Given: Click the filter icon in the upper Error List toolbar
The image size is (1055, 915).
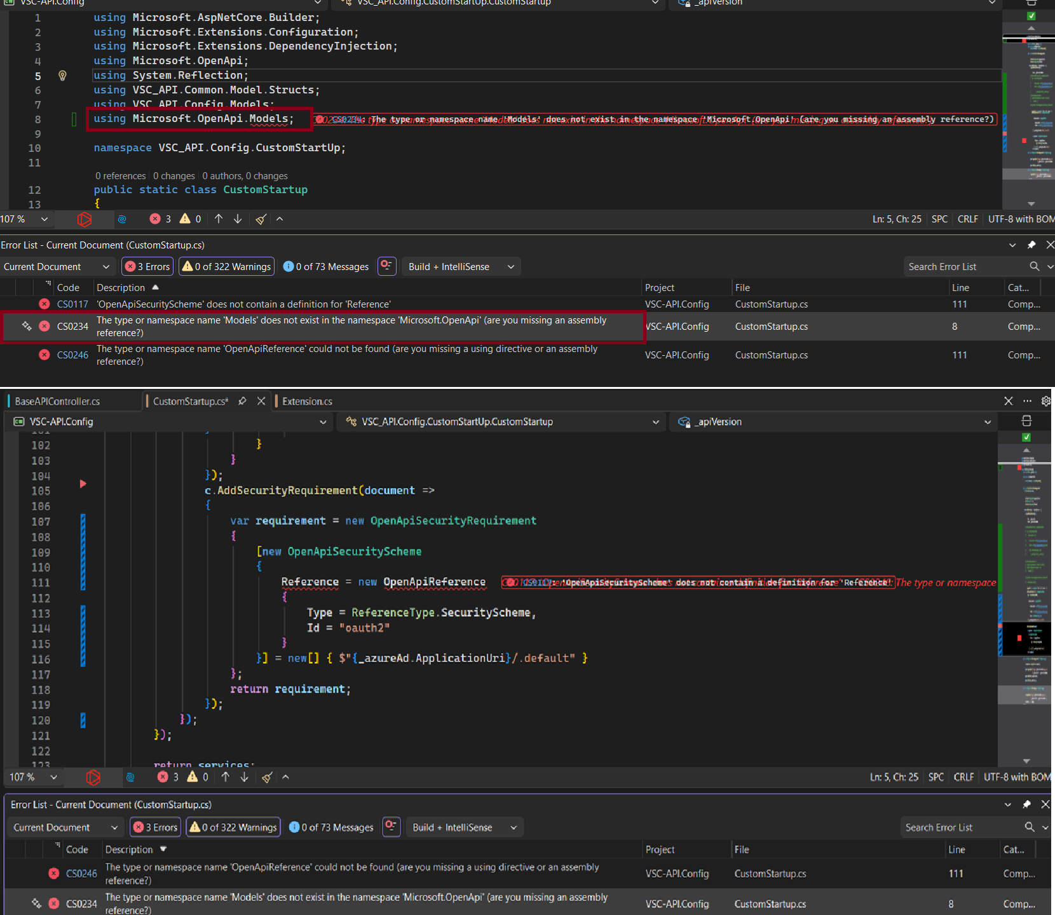Looking at the screenshot, I should click(x=387, y=266).
